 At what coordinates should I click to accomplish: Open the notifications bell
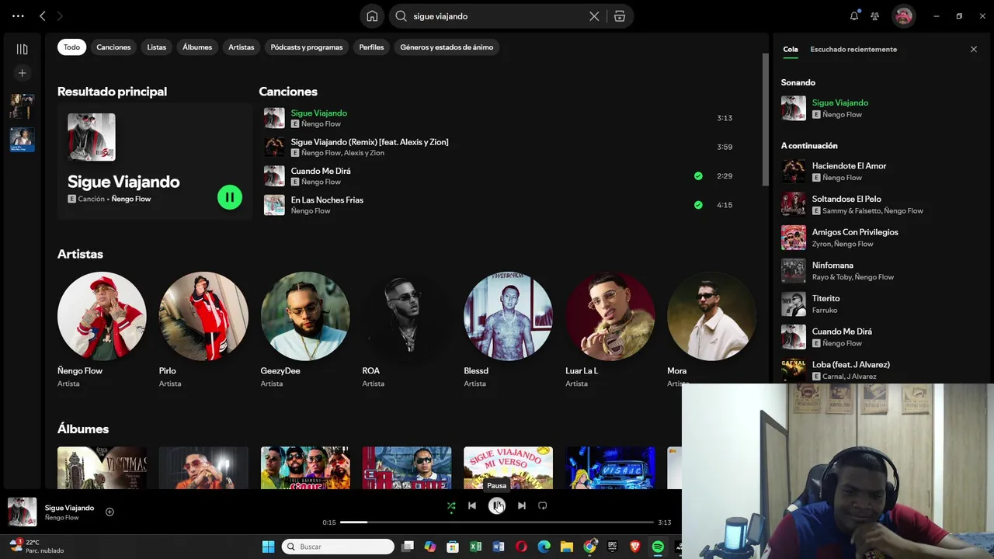coord(854,16)
